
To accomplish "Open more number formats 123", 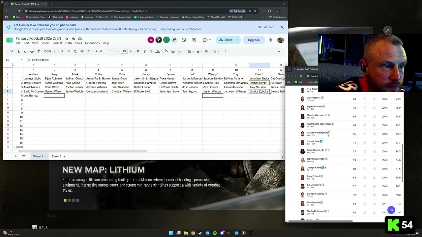I will click(88, 51).
